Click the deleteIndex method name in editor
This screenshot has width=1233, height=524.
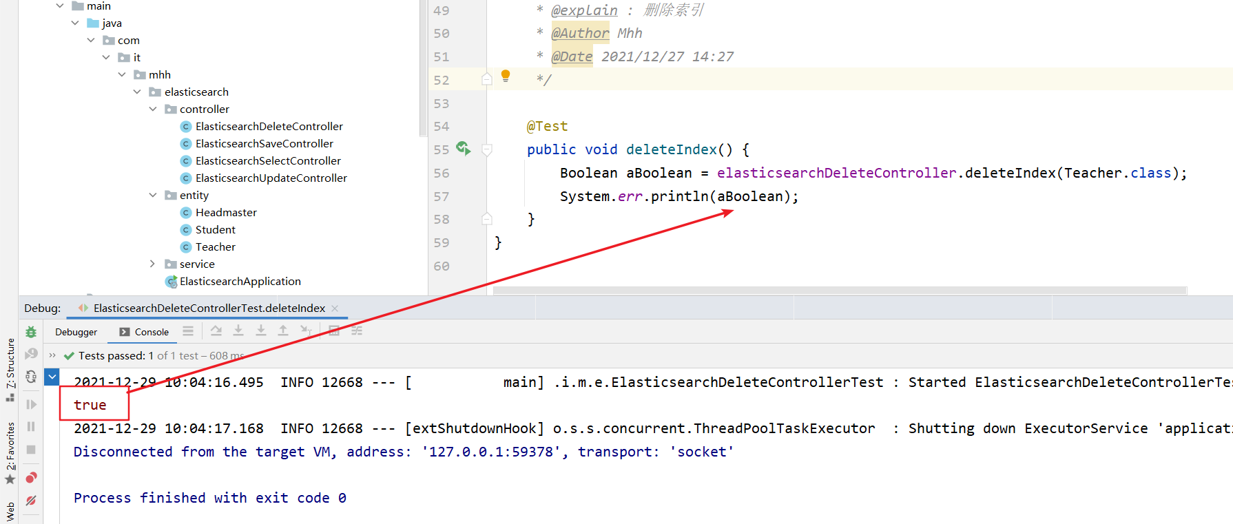(x=671, y=149)
